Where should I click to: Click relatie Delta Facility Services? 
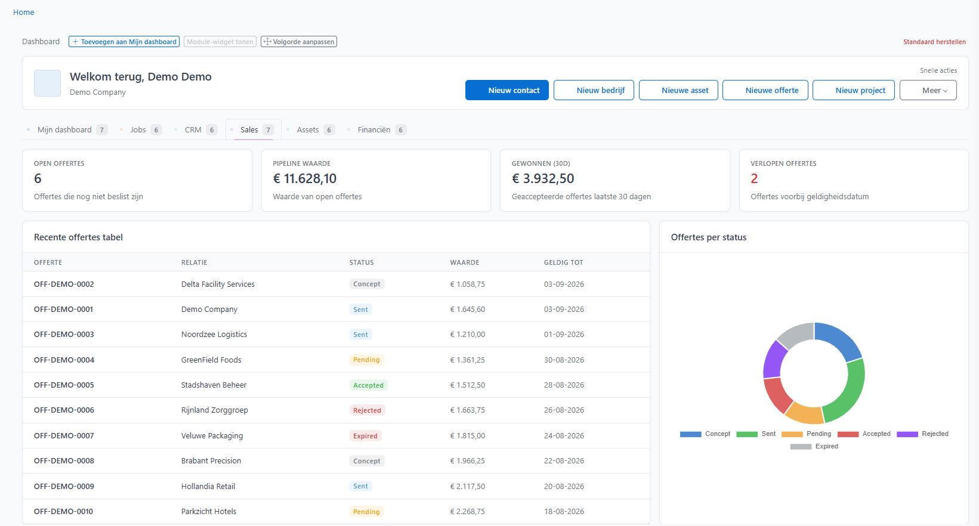pos(218,284)
